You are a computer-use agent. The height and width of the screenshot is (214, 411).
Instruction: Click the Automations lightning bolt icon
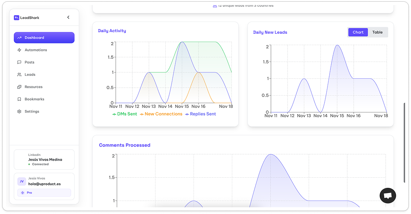click(x=19, y=50)
